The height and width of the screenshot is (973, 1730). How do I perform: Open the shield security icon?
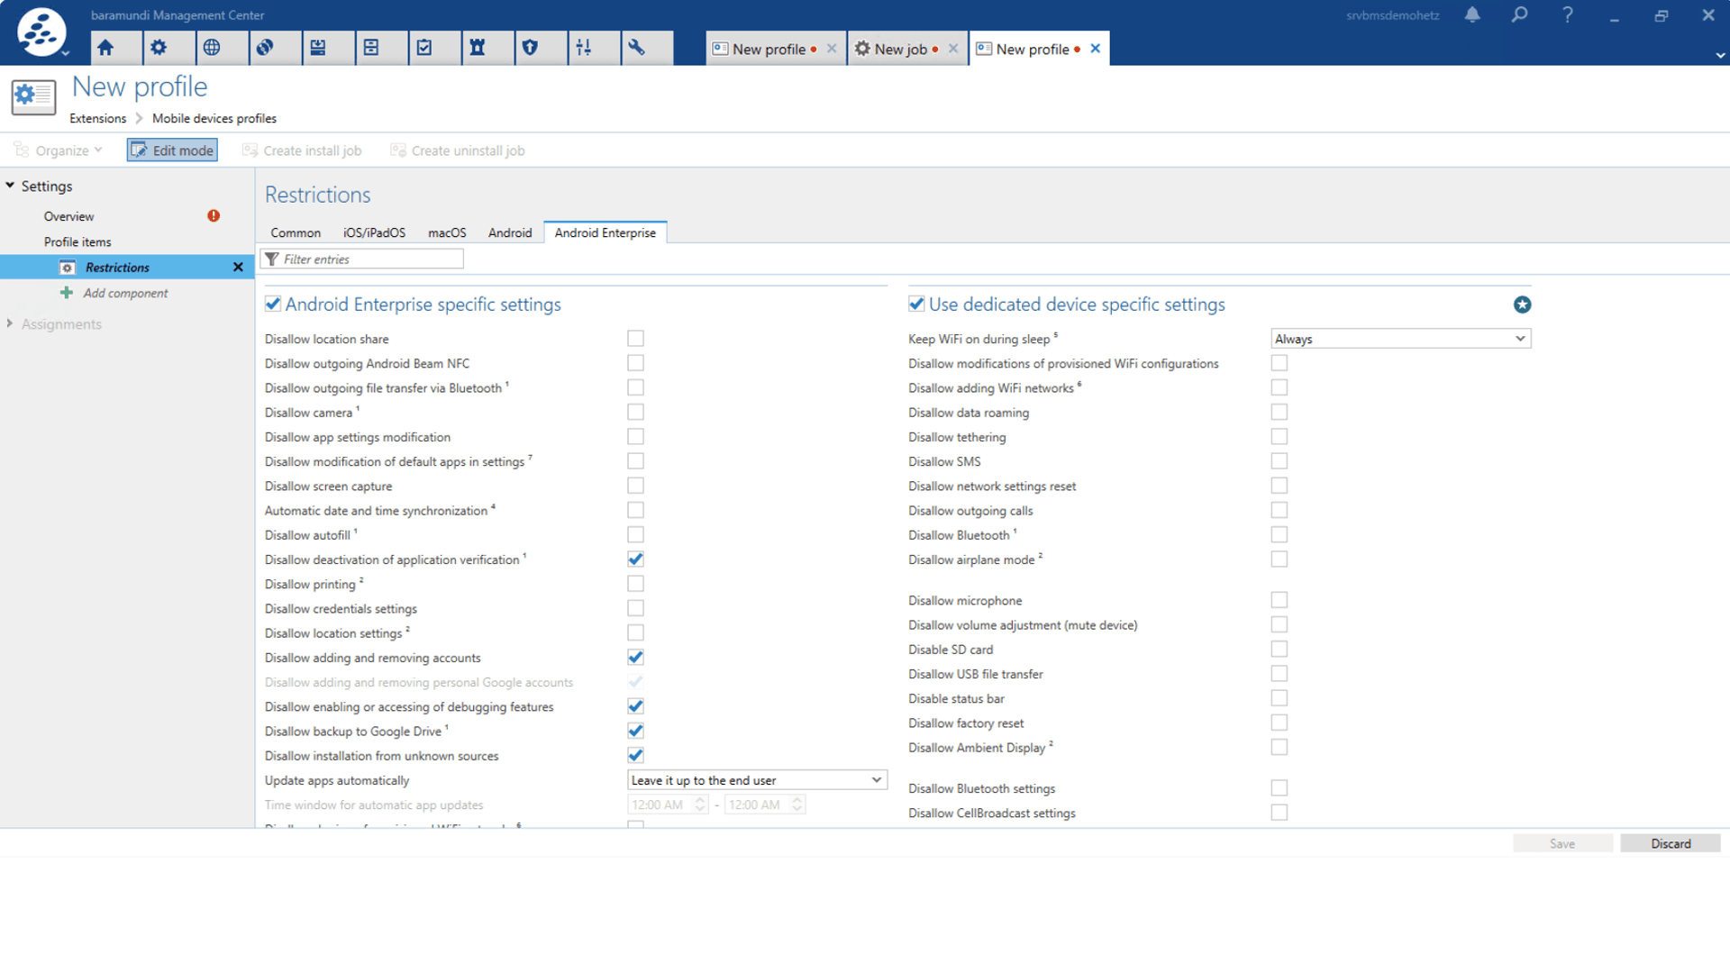point(531,48)
